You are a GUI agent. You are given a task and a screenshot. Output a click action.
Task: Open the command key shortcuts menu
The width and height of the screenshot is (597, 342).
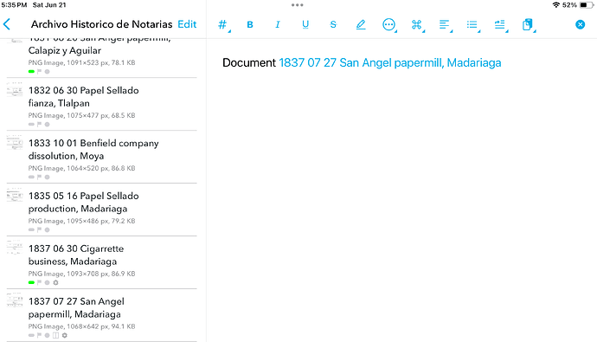416,25
